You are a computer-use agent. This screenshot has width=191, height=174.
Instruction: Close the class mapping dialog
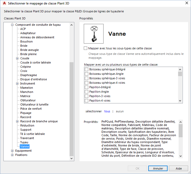click(187, 3)
